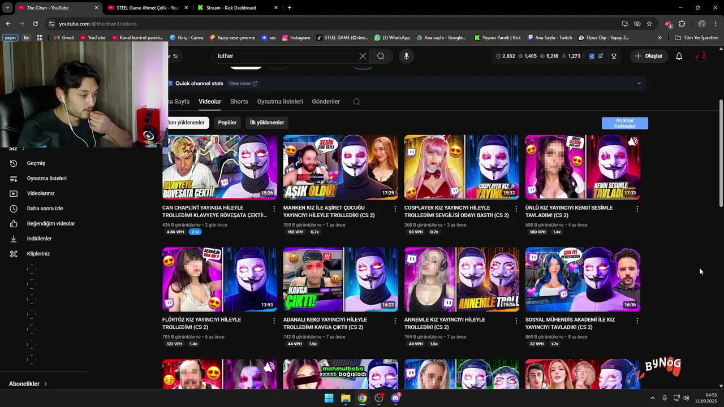
Task: Switch to Gönderiler tab
Action: click(326, 102)
